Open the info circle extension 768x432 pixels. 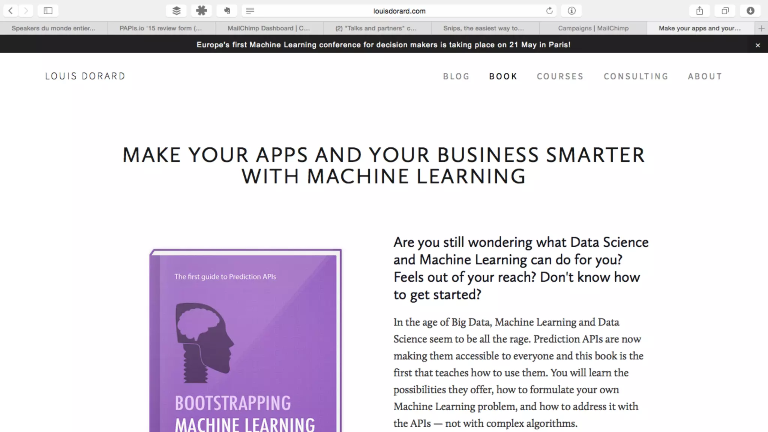coord(571,11)
